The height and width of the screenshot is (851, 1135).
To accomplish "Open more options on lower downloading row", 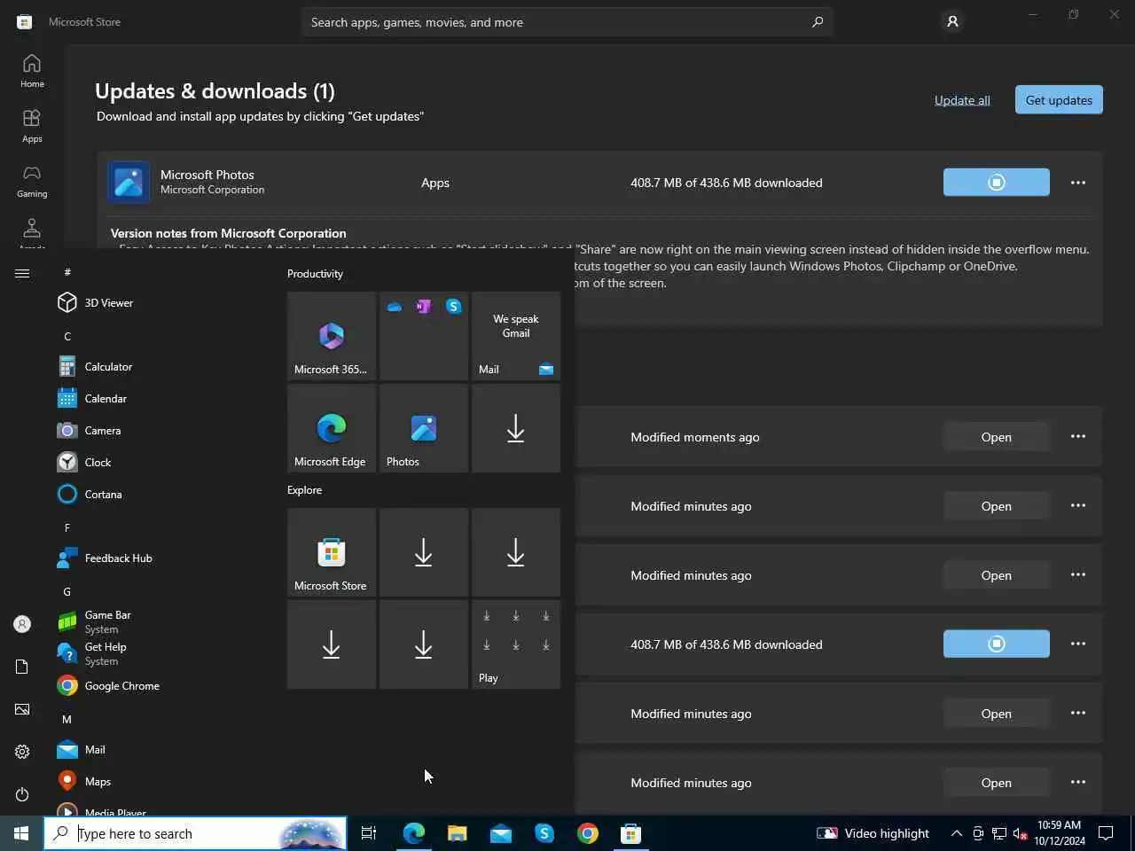I will [1078, 644].
